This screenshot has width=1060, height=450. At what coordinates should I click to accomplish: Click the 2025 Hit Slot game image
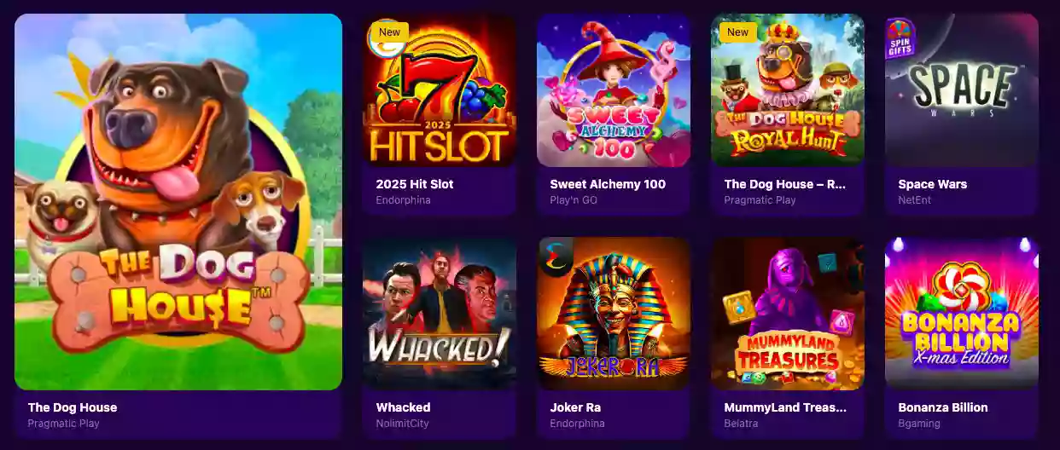[x=440, y=90]
